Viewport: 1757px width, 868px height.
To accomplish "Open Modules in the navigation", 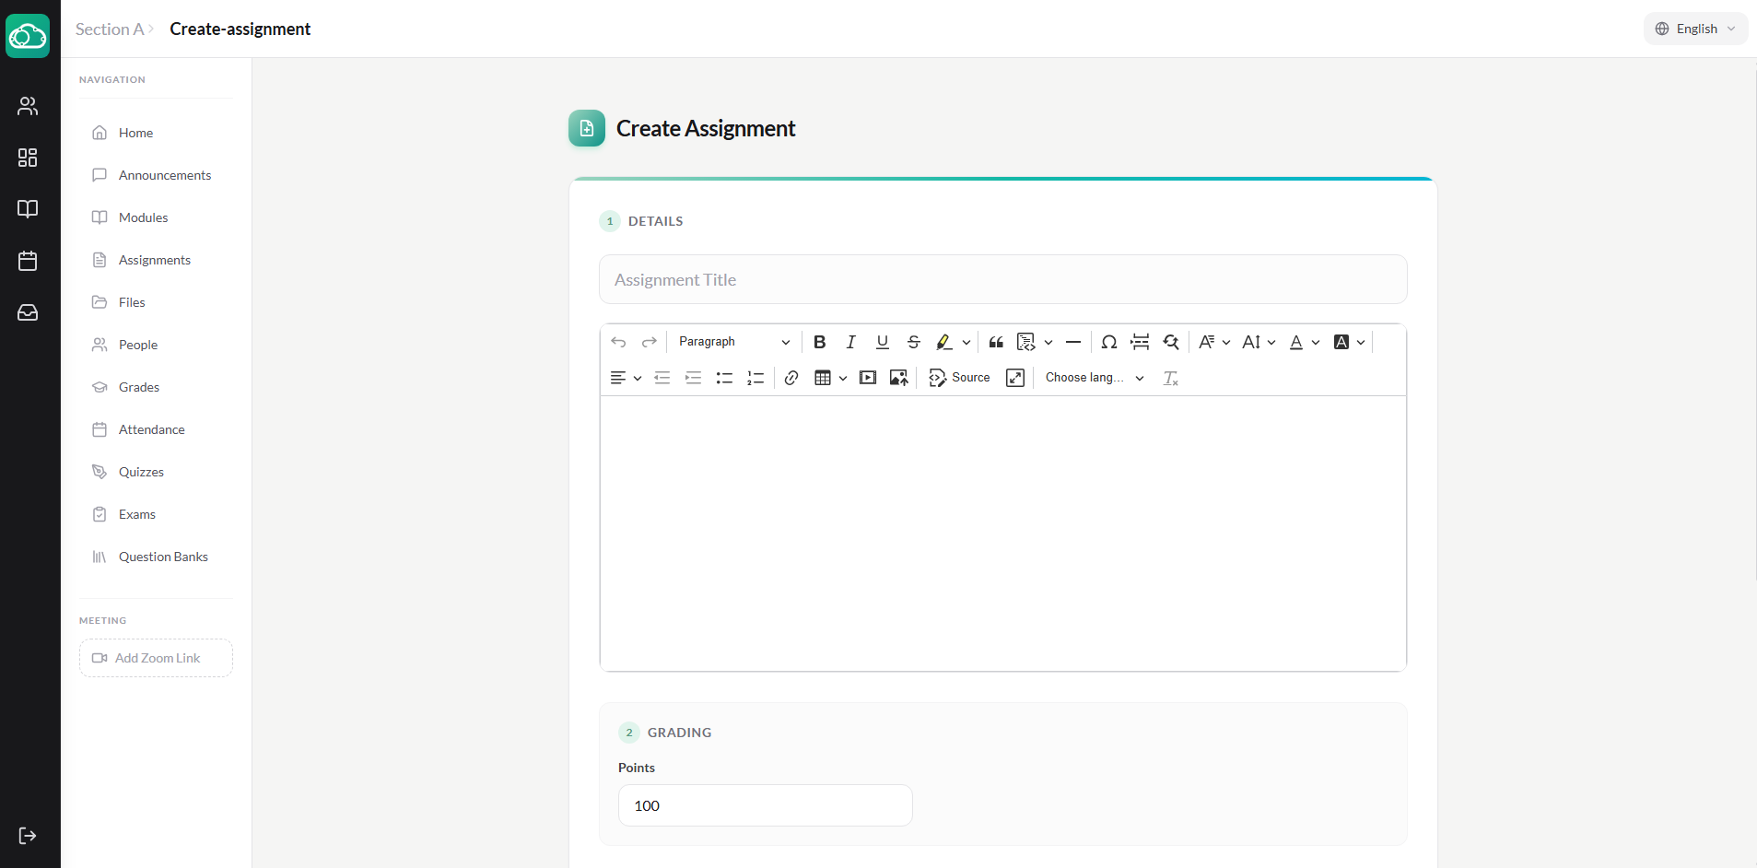I will [156, 217].
